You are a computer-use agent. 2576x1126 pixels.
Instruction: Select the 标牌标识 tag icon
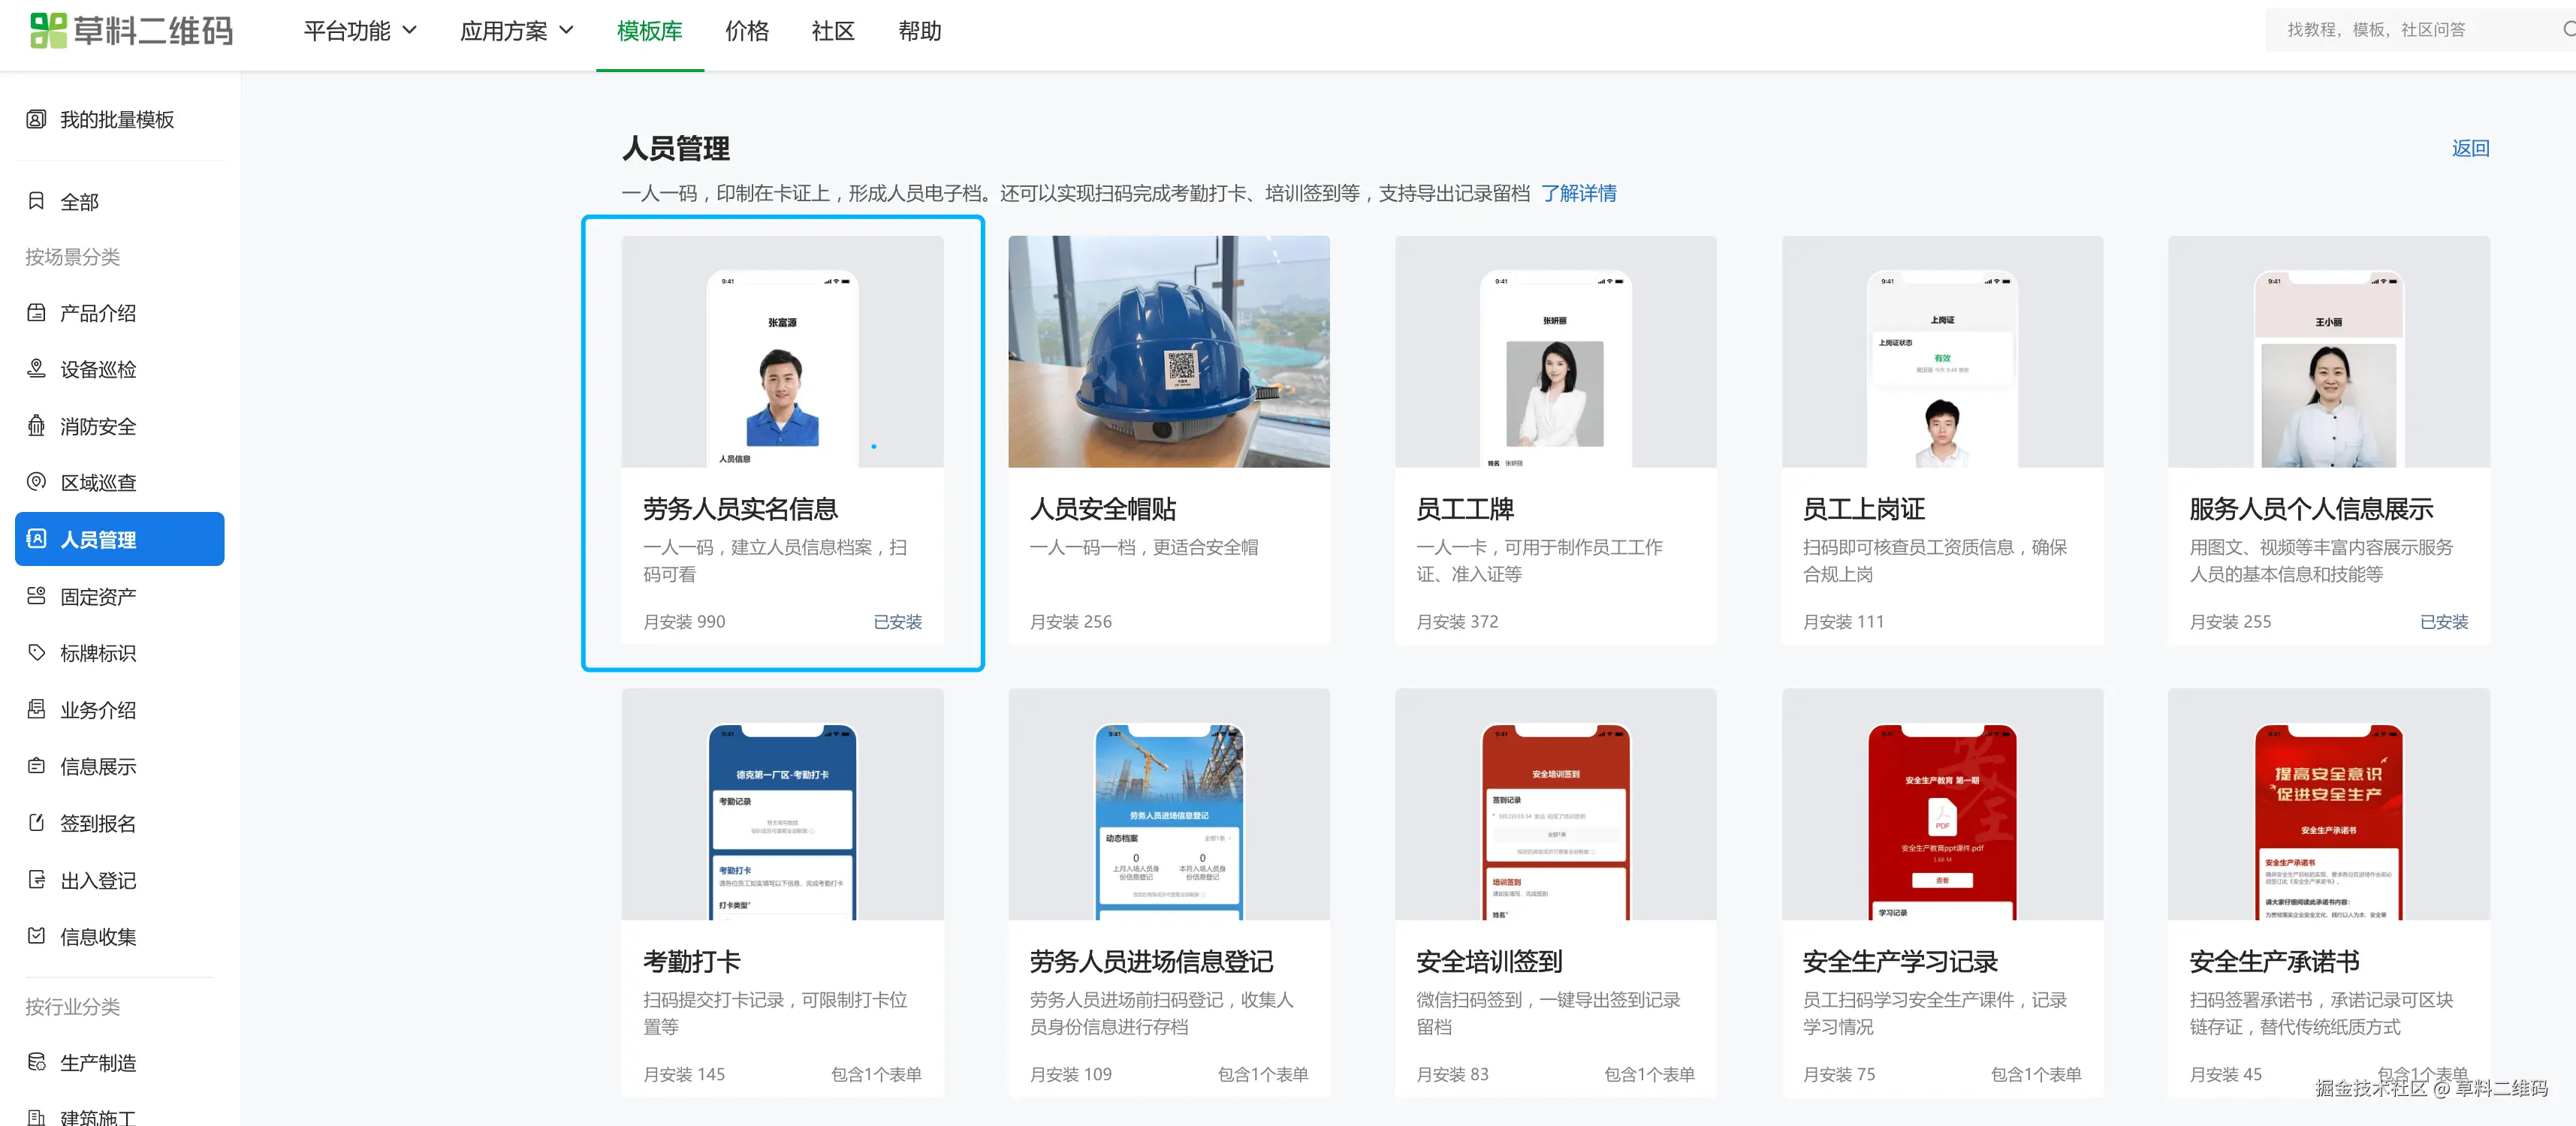tap(36, 653)
